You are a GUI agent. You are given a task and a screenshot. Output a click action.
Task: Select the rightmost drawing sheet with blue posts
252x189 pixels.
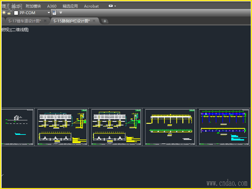pyautogui.click(x=224, y=127)
